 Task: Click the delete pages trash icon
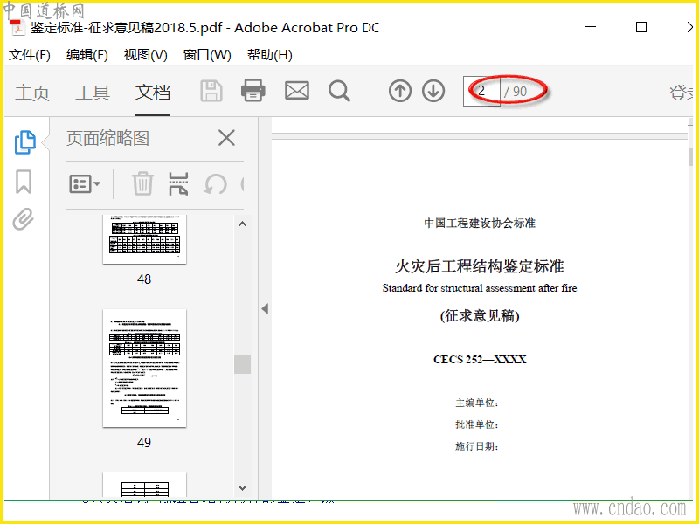(x=142, y=183)
